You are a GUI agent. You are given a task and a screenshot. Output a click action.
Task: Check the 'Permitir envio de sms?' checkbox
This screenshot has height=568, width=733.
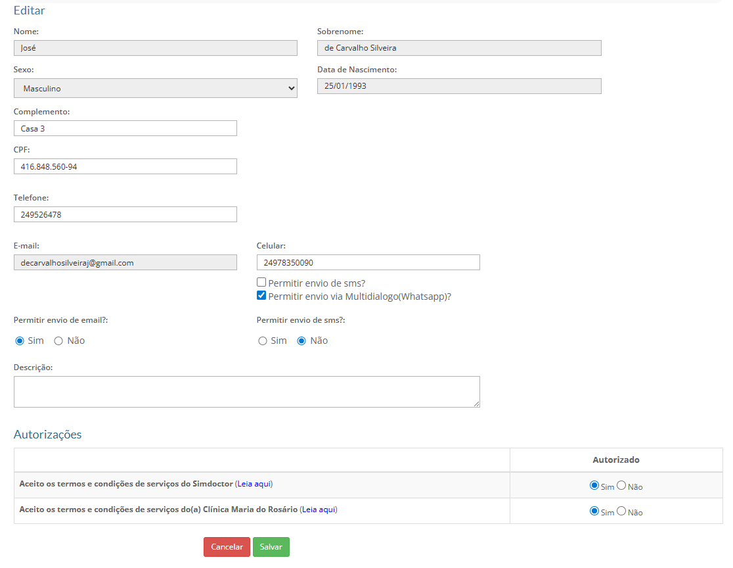(261, 283)
